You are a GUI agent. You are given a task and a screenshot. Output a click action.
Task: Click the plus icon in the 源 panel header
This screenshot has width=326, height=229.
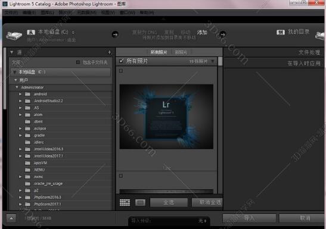pos(110,52)
